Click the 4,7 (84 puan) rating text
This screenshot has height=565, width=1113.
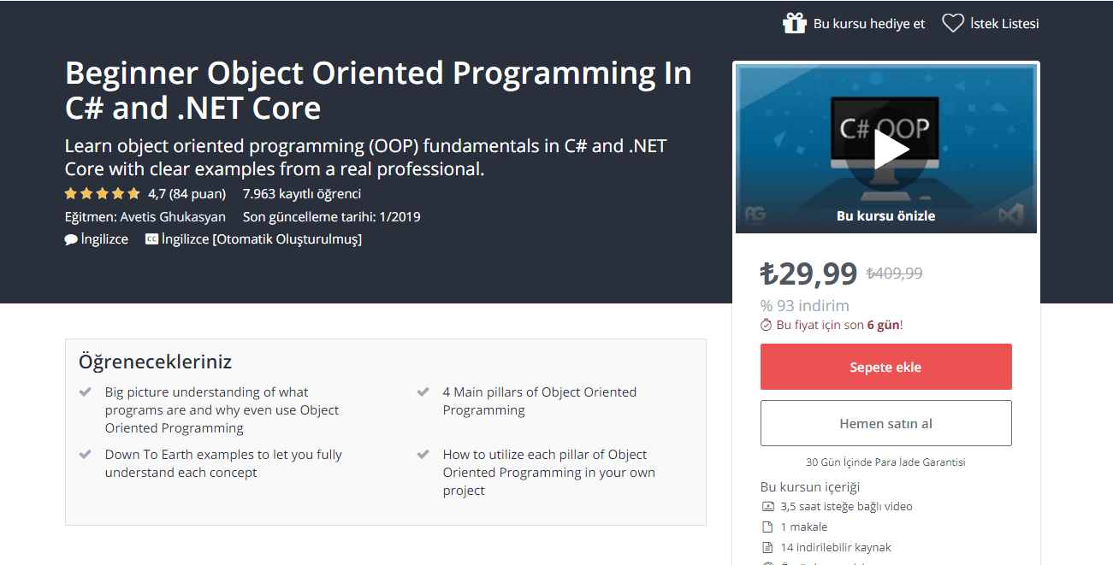click(186, 193)
